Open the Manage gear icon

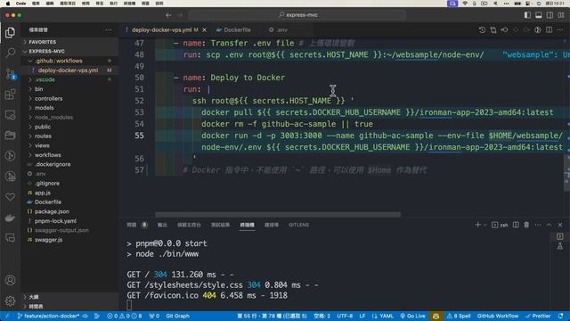[10, 300]
